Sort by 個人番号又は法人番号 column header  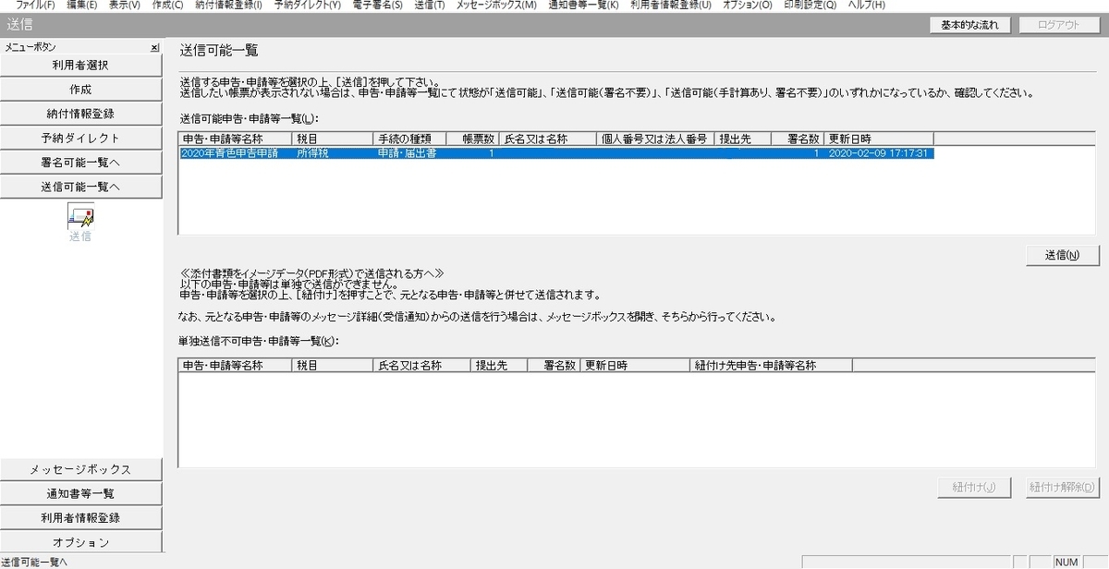(x=655, y=139)
